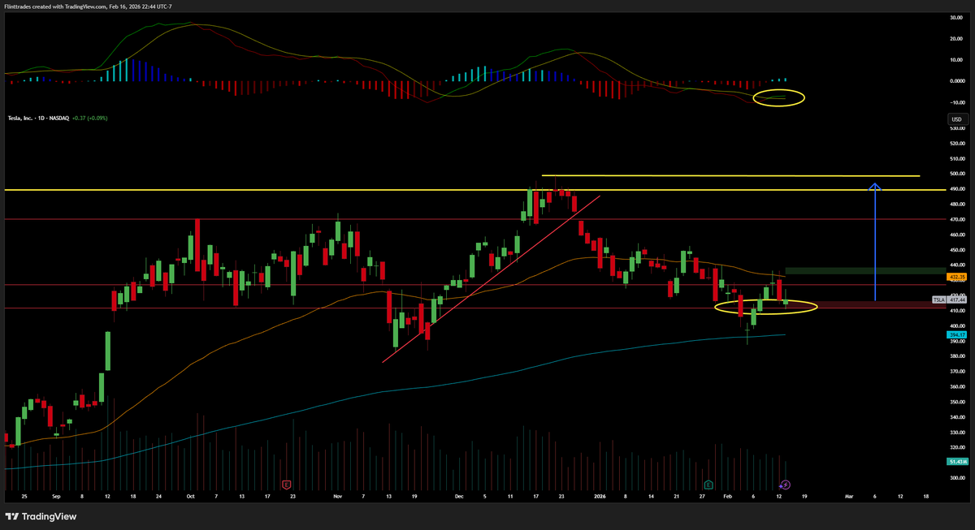
Task: Click the 490.00 price axis label
Action: click(x=956, y=188)
